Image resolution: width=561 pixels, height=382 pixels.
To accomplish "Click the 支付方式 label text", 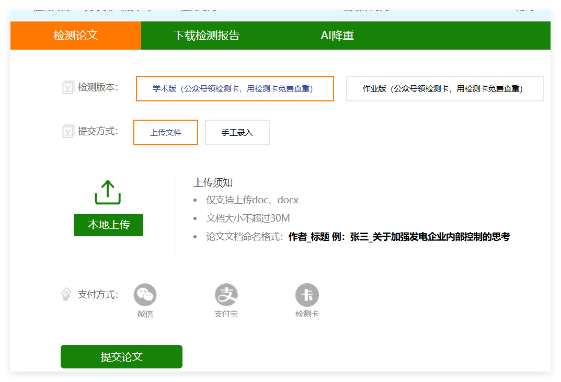I will (x=98, y=294).
